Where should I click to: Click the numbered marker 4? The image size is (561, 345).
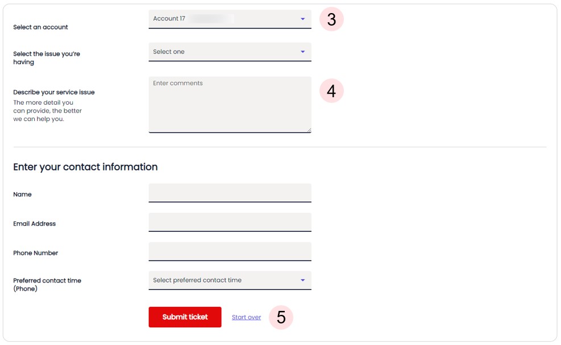331,90
